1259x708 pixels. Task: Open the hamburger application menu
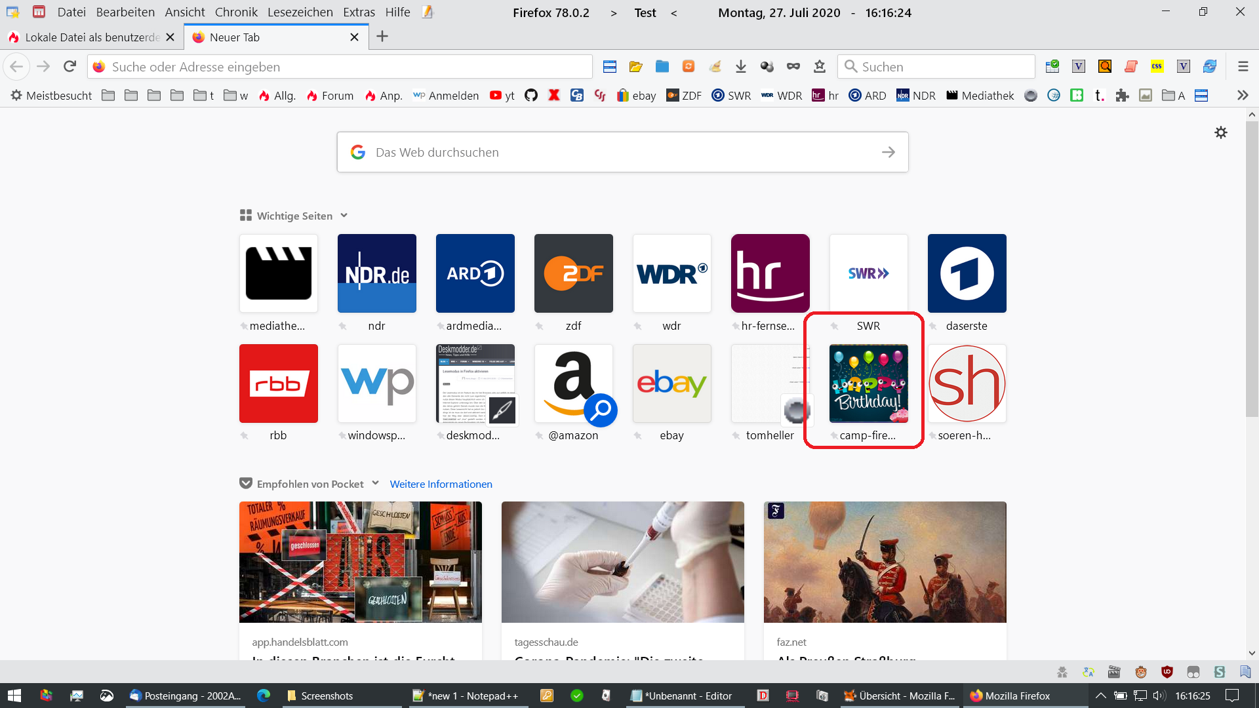pos(1243,66)
